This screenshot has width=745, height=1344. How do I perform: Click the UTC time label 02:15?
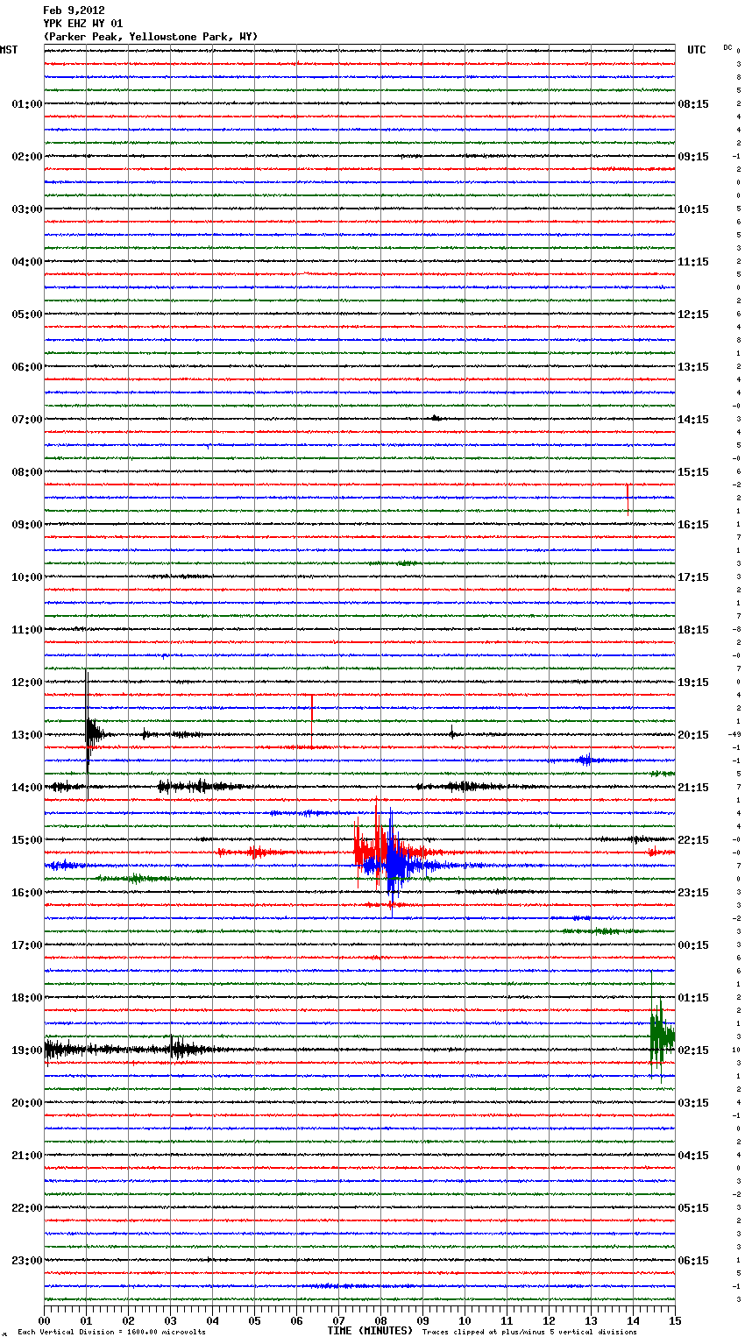point(693,1050)
